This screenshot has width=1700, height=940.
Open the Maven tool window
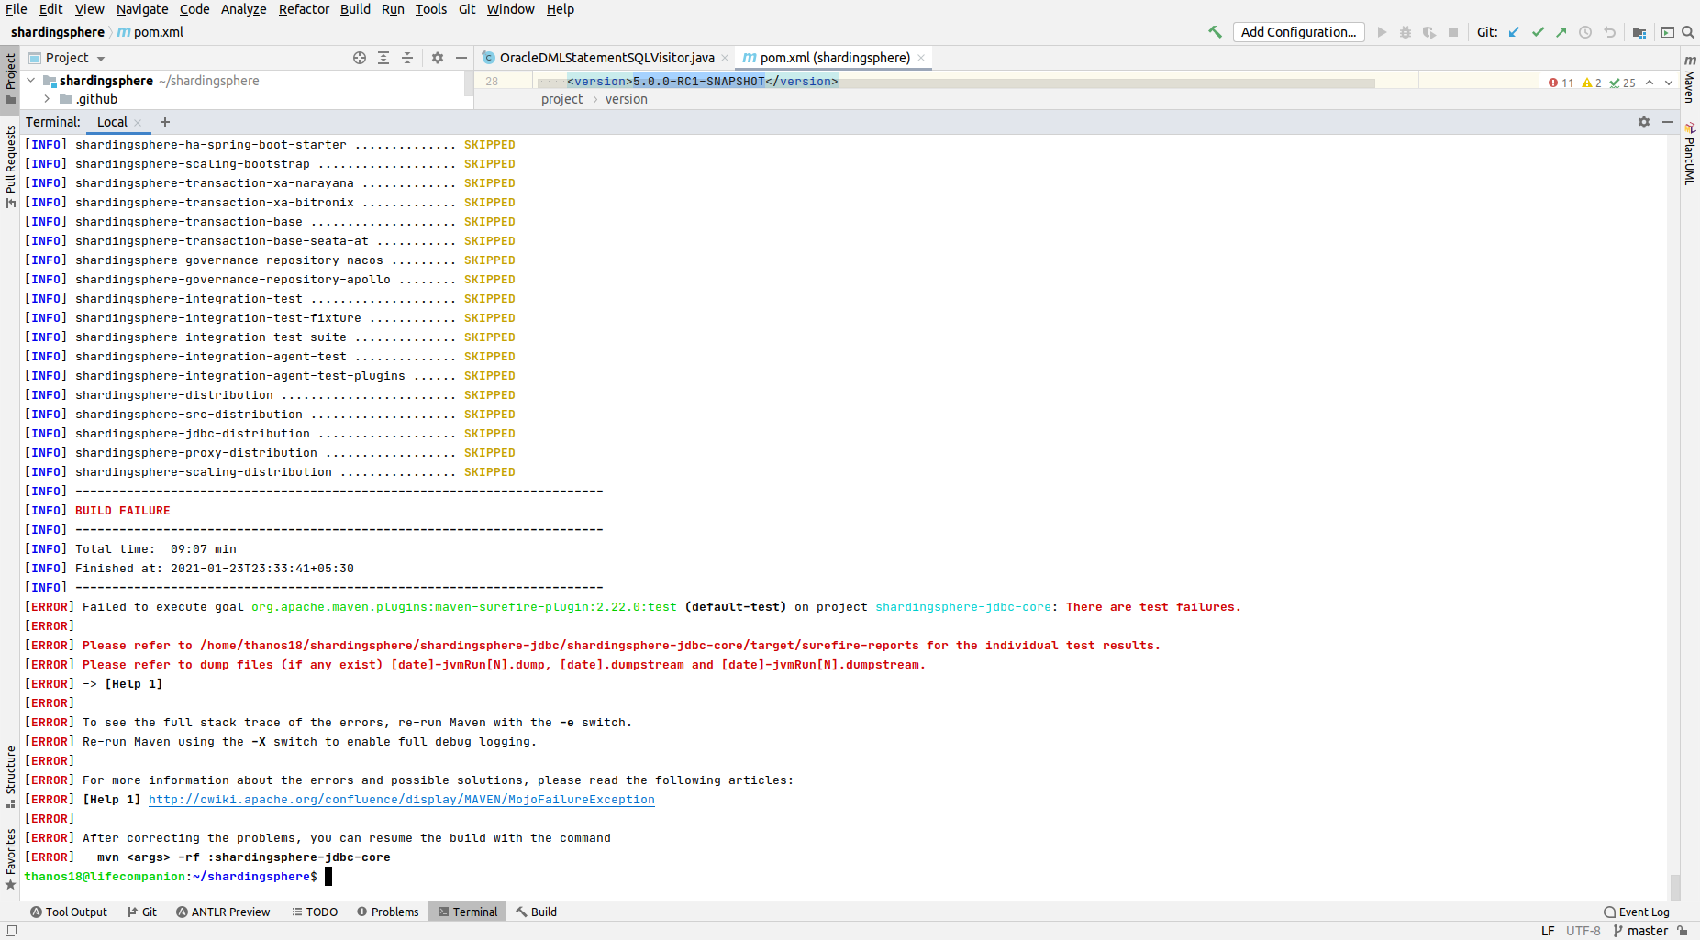click(1691, 81)
